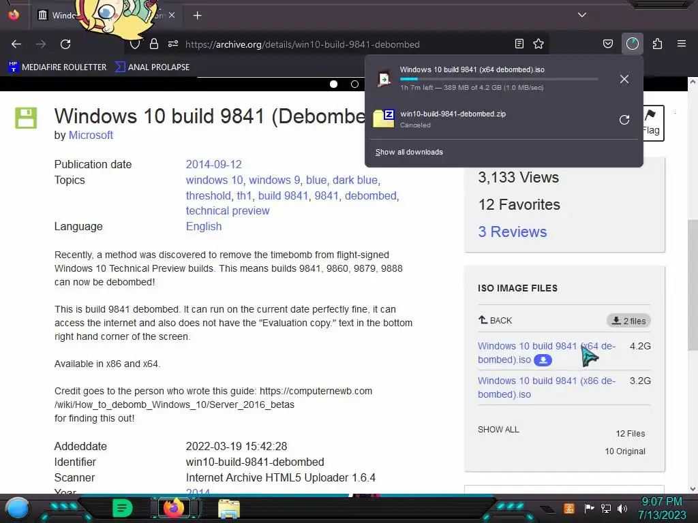Open the threshold topic link

pos(209,195)
